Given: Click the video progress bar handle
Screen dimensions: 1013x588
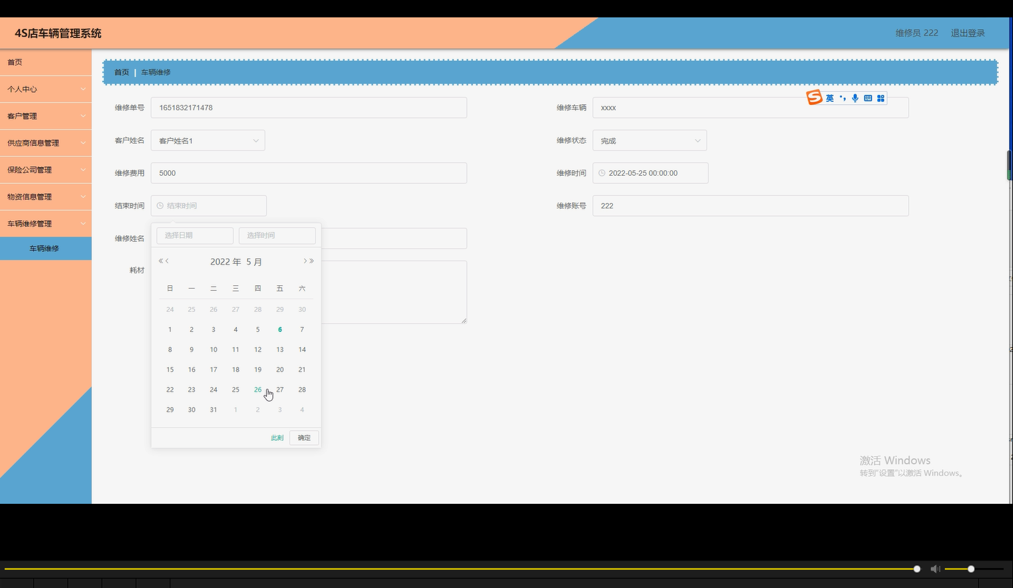Looking at the screenshot, I should 917,569.
